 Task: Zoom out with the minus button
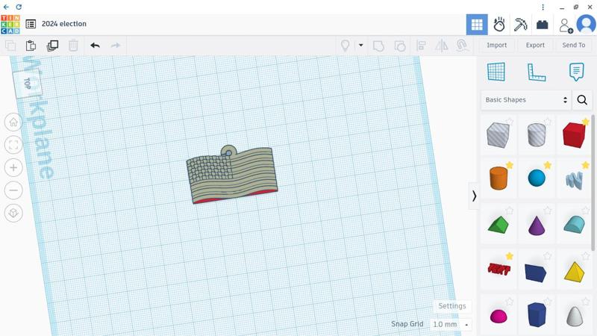(13, 190)
